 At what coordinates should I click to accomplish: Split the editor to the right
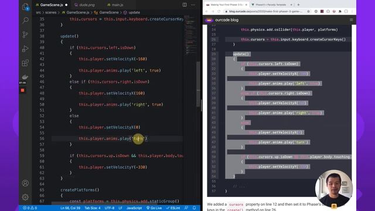[x=185, y=5]
